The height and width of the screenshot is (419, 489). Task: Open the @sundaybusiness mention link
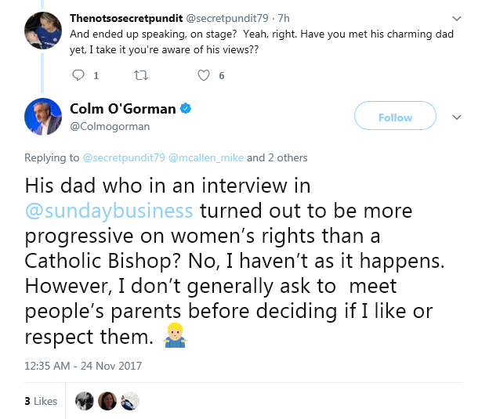click(108, 211)
